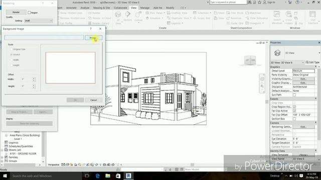Click Cancel in Background Image dialog
The width and height of the screenshot is (321, 180).
pos(94,100)
